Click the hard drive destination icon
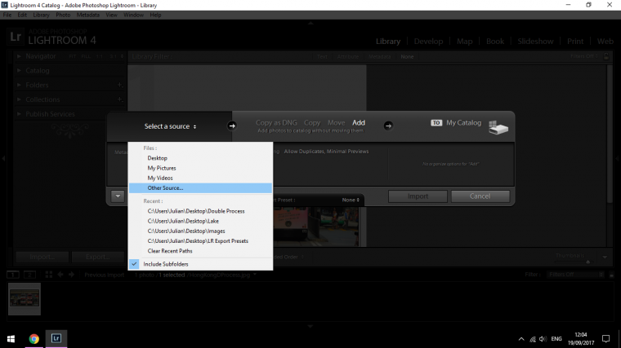 [498, 127]
